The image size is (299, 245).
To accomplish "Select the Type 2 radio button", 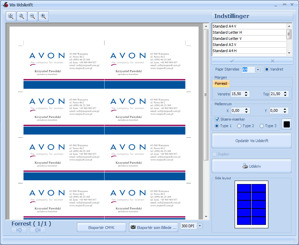I will [239, 126].
